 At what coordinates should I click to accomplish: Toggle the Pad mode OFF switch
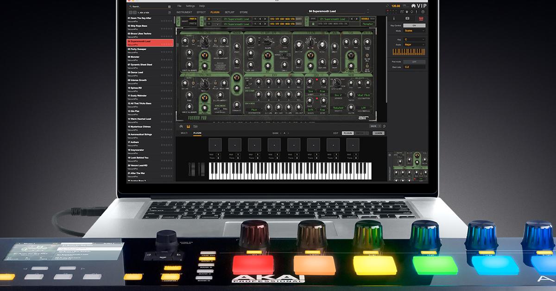click(414, 62)
